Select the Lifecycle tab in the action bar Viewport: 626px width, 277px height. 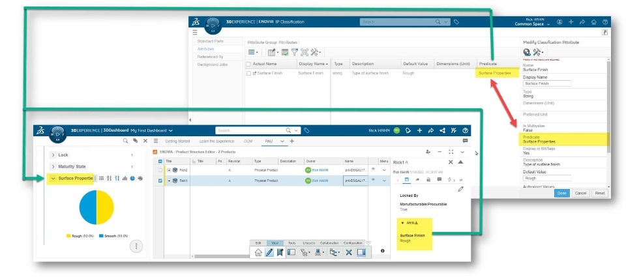309,242
